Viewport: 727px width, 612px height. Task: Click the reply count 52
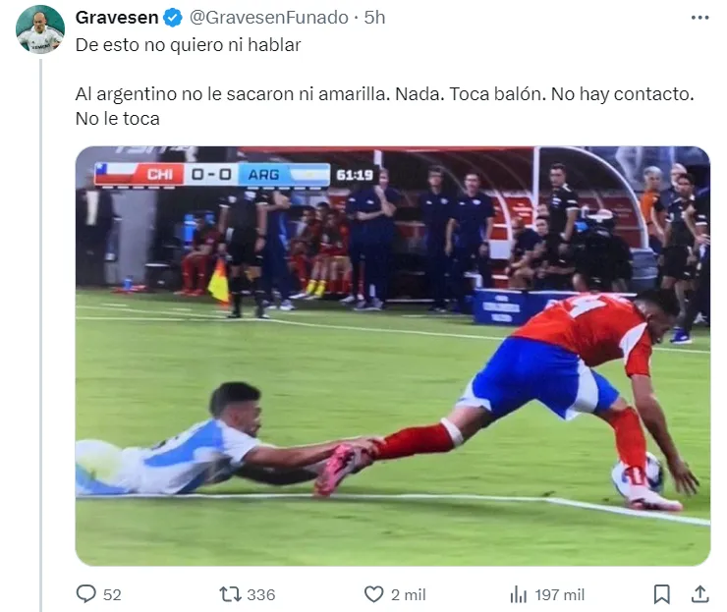pyautogui.click(x=112, y=594)
